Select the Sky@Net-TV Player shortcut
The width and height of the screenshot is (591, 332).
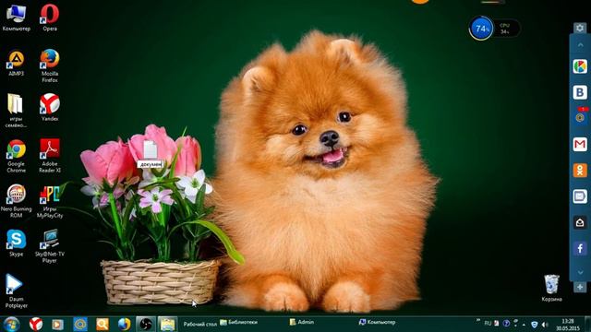pos(50,246)
